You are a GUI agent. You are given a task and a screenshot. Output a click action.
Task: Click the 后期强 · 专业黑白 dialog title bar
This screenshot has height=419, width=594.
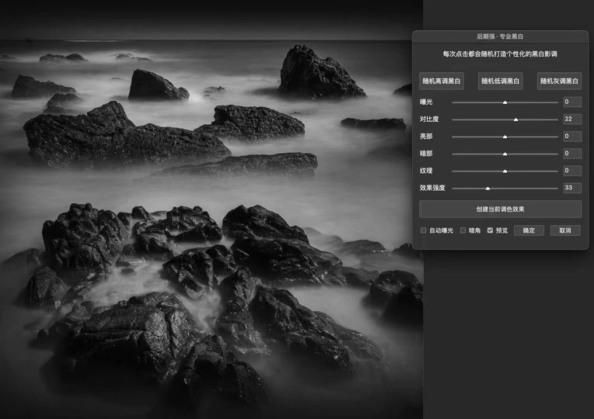500,36
